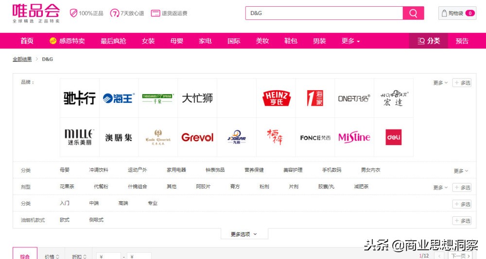Open 国际 in the nav bar
The height and width of the screenshot is (259, 486).
point(234,41)
